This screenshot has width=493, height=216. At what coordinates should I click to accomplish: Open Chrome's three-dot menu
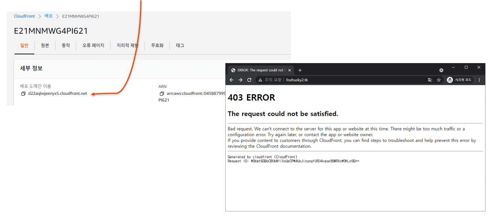pyautogui.click(x=479, y=80)
